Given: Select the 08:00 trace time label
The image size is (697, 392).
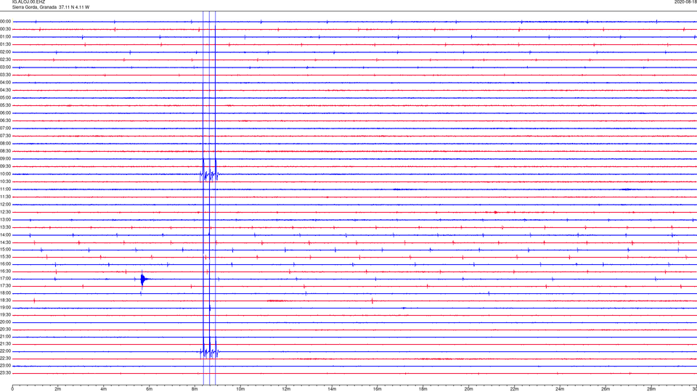Looking at the screenshot, I should tap(5, 144).
